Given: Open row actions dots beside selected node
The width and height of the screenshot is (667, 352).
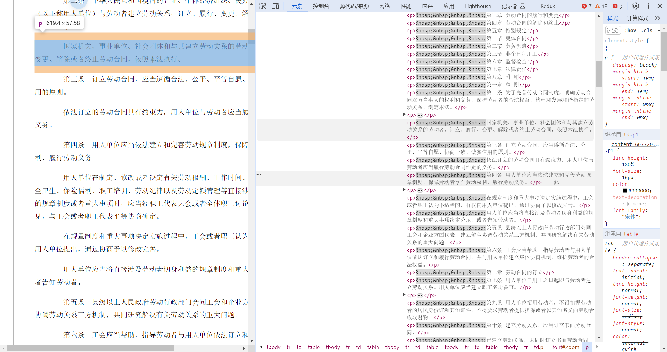Looking at the screenshot, I should click(259, 175).
